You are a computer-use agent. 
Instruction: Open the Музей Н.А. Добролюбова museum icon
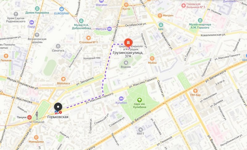click(x=81, y=21)
